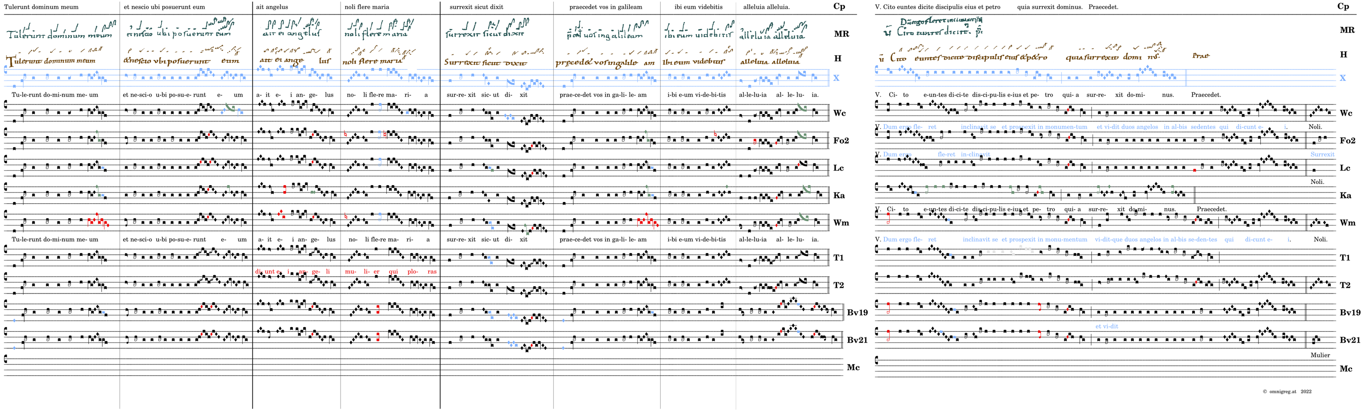The height and width of the screenshot is (410, 1368).
Task: Select the Bv21 label in the right section
Action: 1349,340
